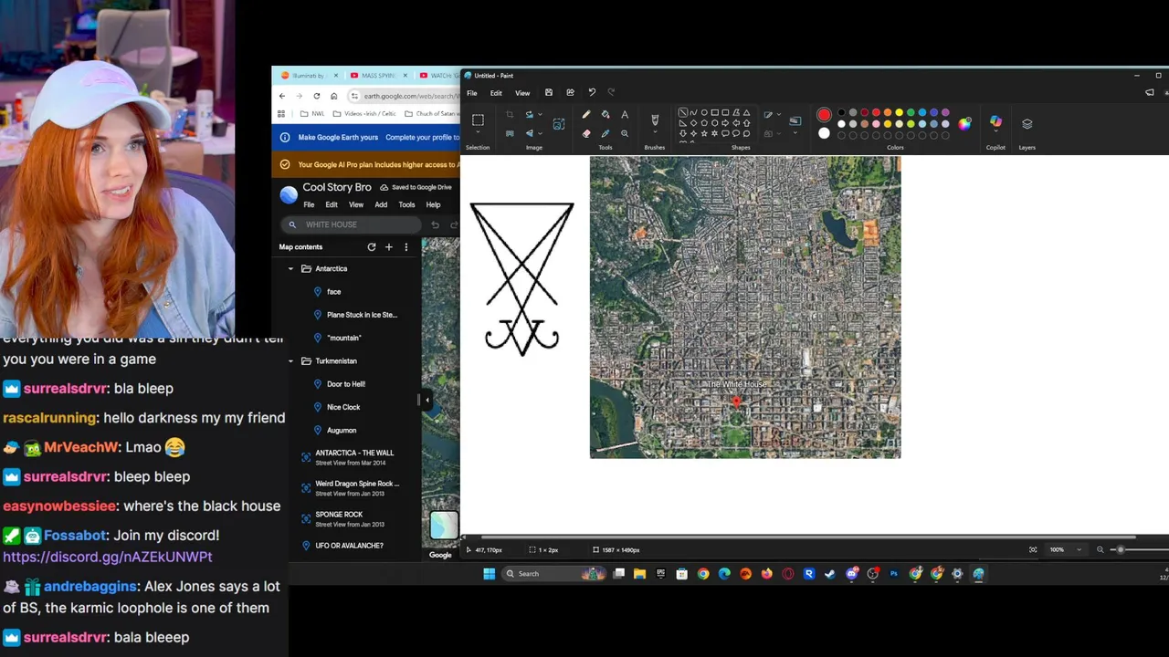
Task: Click the Chrome back arrow
Action: coord(282,96)
